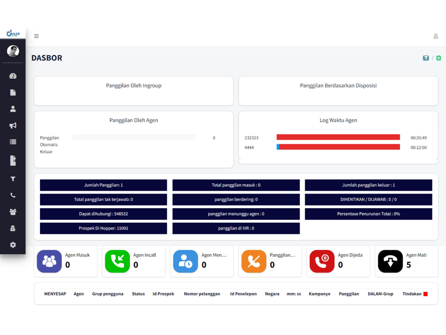Viewport: 446px width, 335px height.
Task: Open the Dashboard speedometer icon in sidebar
Action: [13, 76]
